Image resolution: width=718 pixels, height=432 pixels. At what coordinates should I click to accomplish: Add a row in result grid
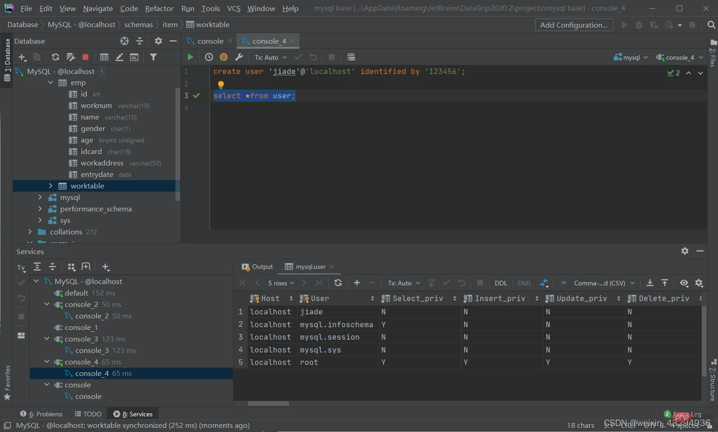357,283
